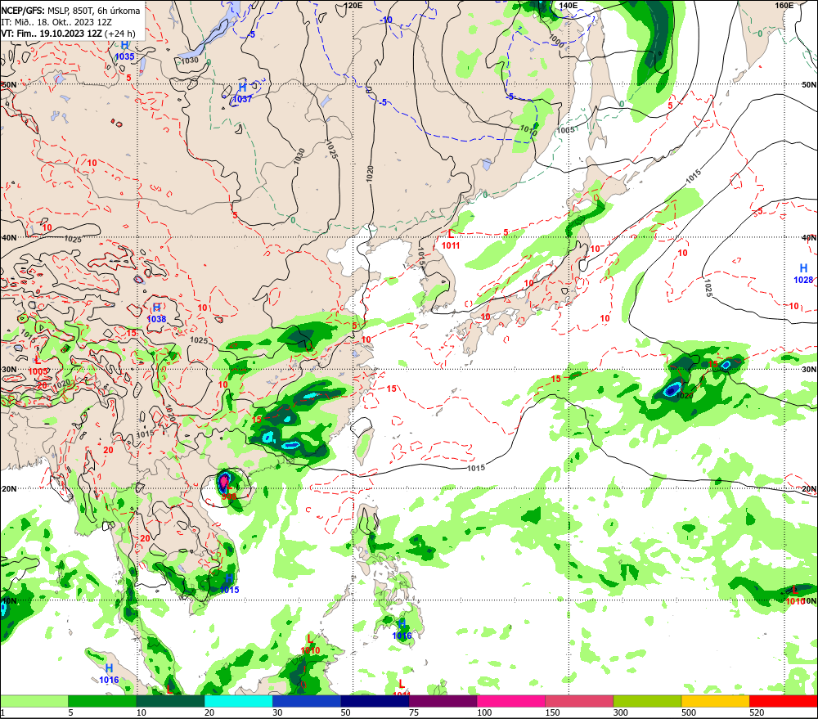Click the orange 500–520 mm legend swatch
This screenshot has width=818, height=719.
point(715,701)
